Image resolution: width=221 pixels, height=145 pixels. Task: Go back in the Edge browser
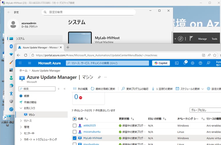point(19,55)
